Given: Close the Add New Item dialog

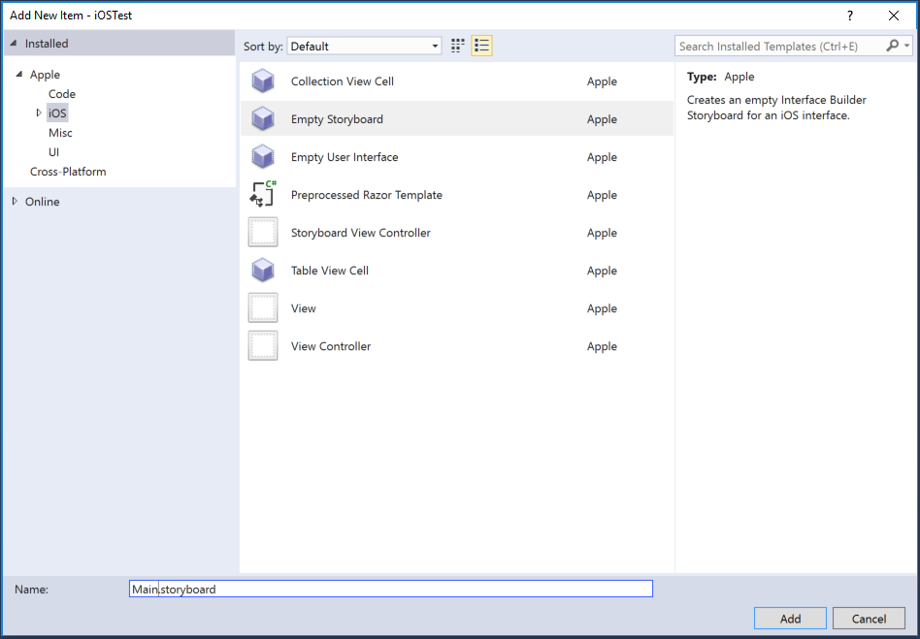Looking at the screenshot, I should (894, 16).
